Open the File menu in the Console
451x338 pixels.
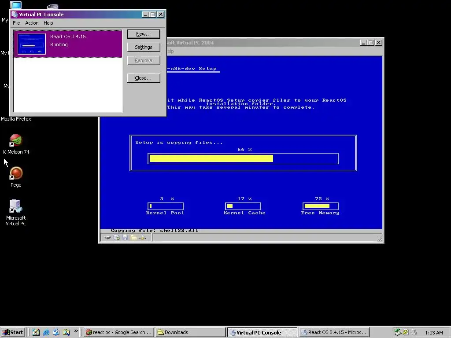pyautogui.click(x=16, y=23)
